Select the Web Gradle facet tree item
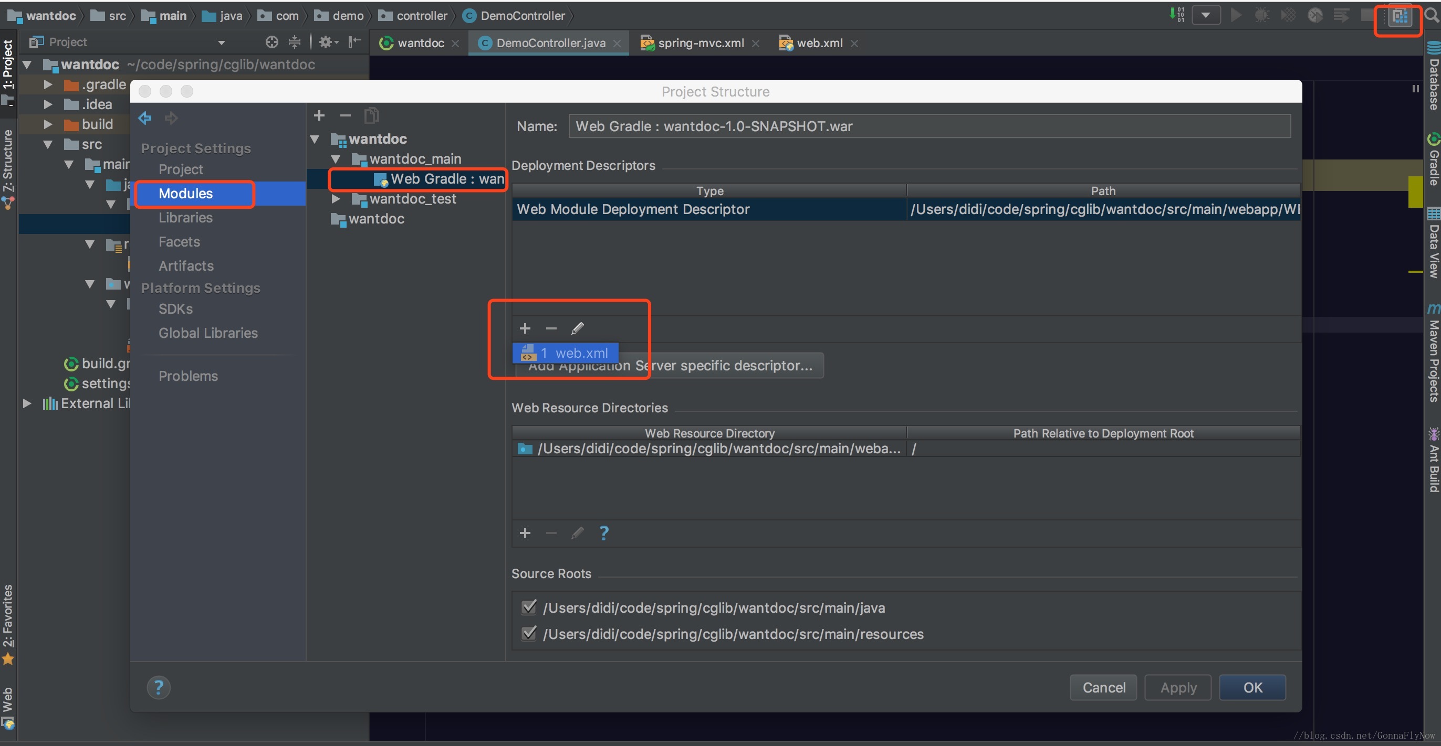Viewport: 1441px width, 746px height. pyautogui.click(x=438, y=179)
